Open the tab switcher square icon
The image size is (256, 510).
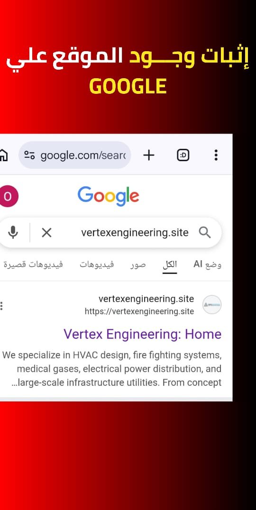183,155
